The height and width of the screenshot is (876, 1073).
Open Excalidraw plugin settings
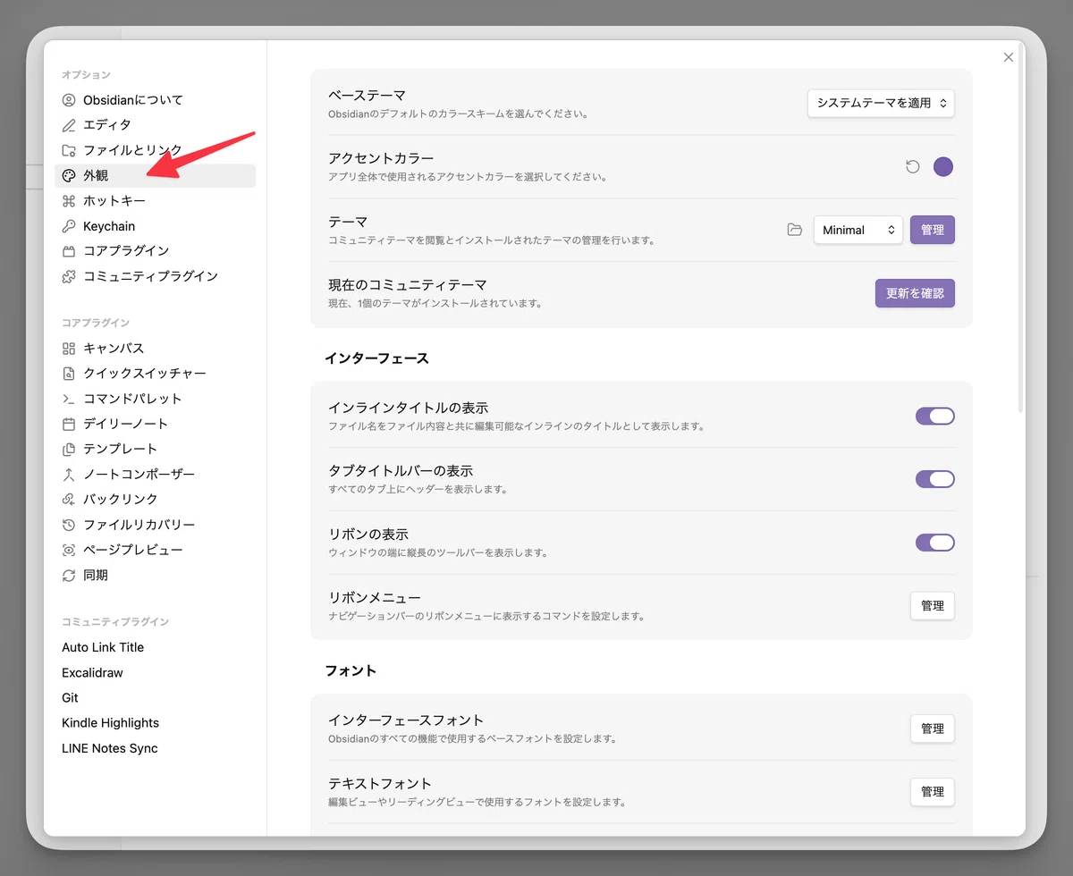155,672
